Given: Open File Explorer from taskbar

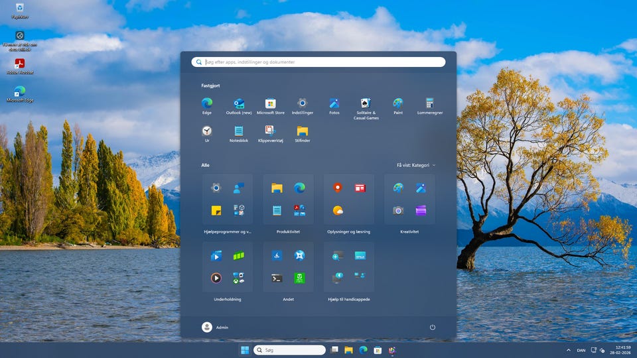Looking at the screenshot, I should 348,350.
